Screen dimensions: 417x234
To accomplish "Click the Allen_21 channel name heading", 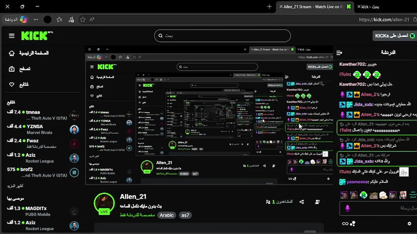I will click(x=133, y=197).
